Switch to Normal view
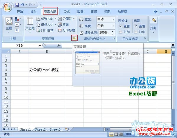The width and height of the screenshot is (177, 138). [x=111, y=134]
